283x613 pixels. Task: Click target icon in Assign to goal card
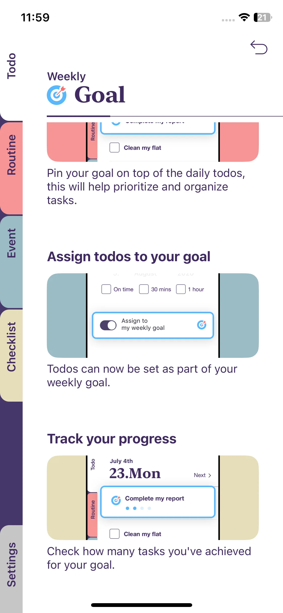[201, 325]
